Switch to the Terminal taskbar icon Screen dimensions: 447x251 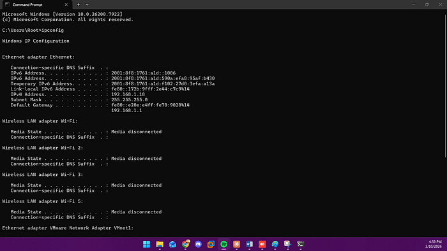point(301,244)
